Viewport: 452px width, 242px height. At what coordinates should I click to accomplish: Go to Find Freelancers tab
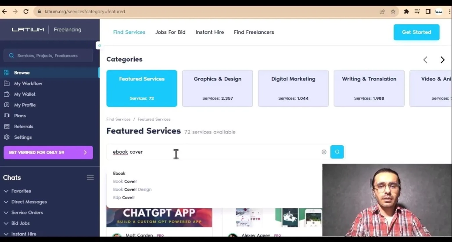point(254,32)
